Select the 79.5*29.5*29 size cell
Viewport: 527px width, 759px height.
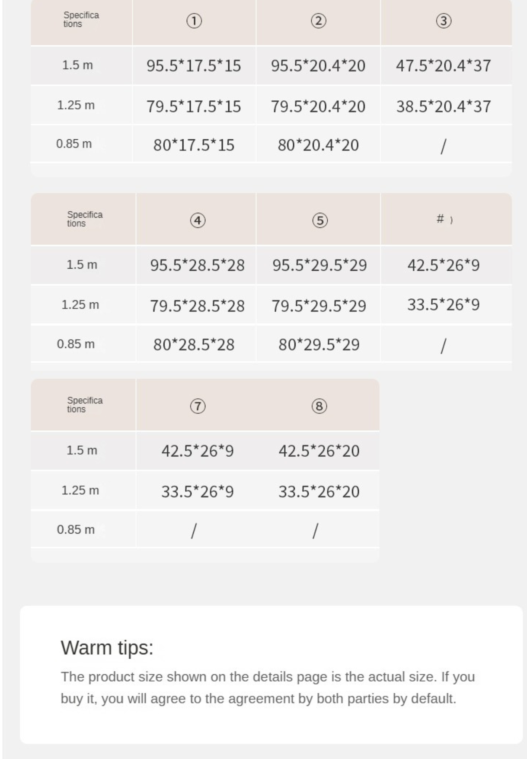coord(319,306)
